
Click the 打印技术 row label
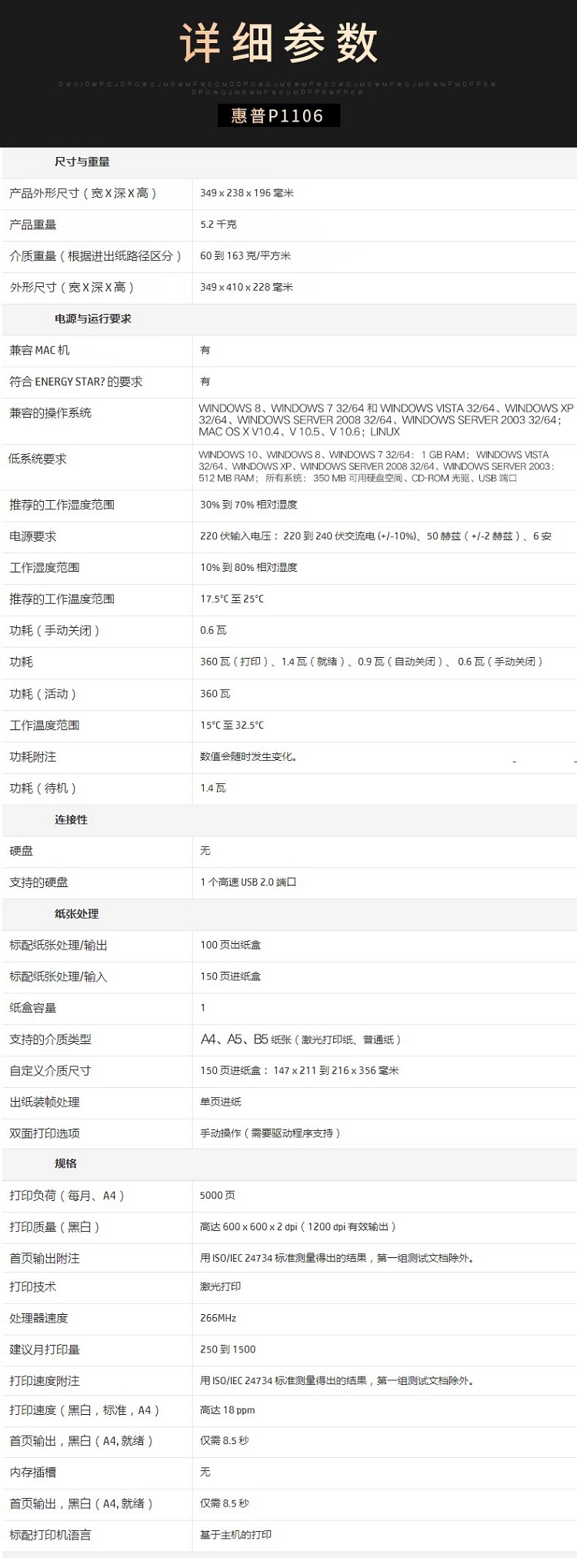[x=33, y=1286]
